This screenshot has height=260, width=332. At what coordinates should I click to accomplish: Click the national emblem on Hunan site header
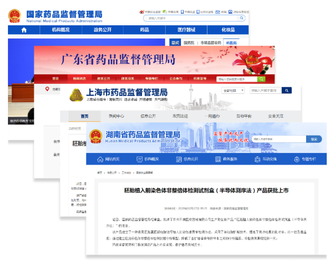pyautogui.click(x=96, y=137)
